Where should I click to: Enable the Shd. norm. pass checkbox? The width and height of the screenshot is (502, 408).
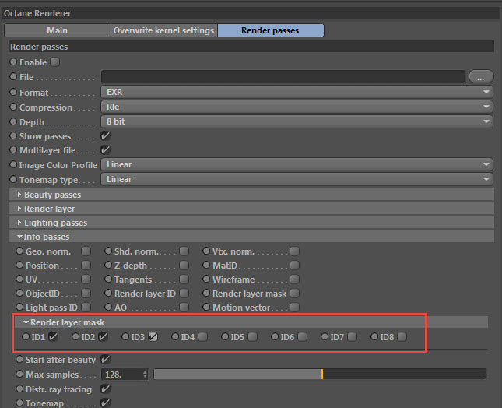(x=184, y=251)
